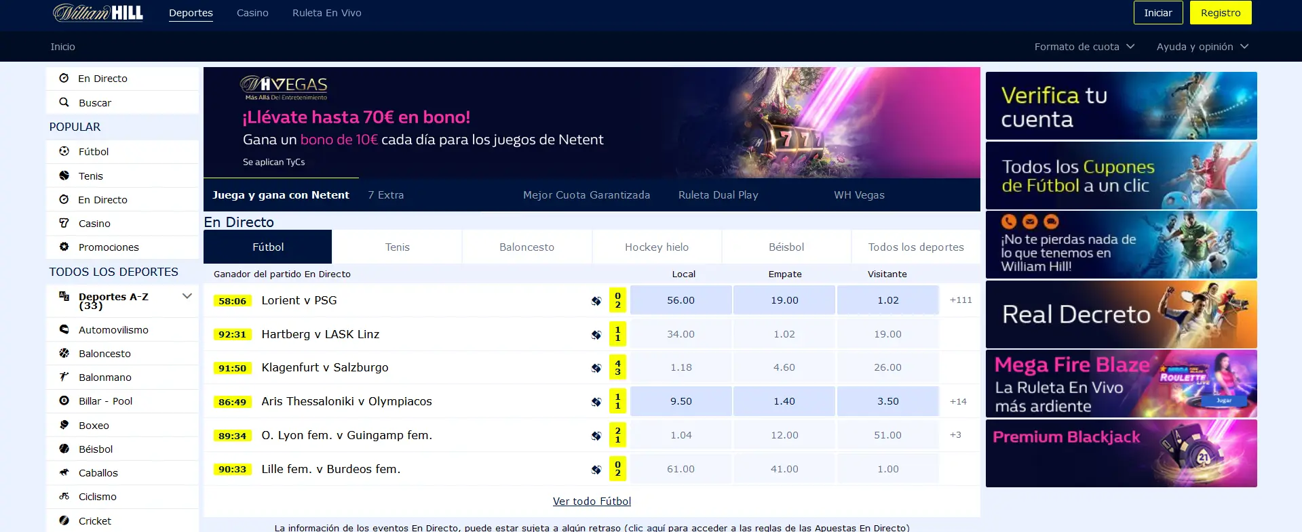Click the Ciclismo bicycle icon

click(64, 496)
